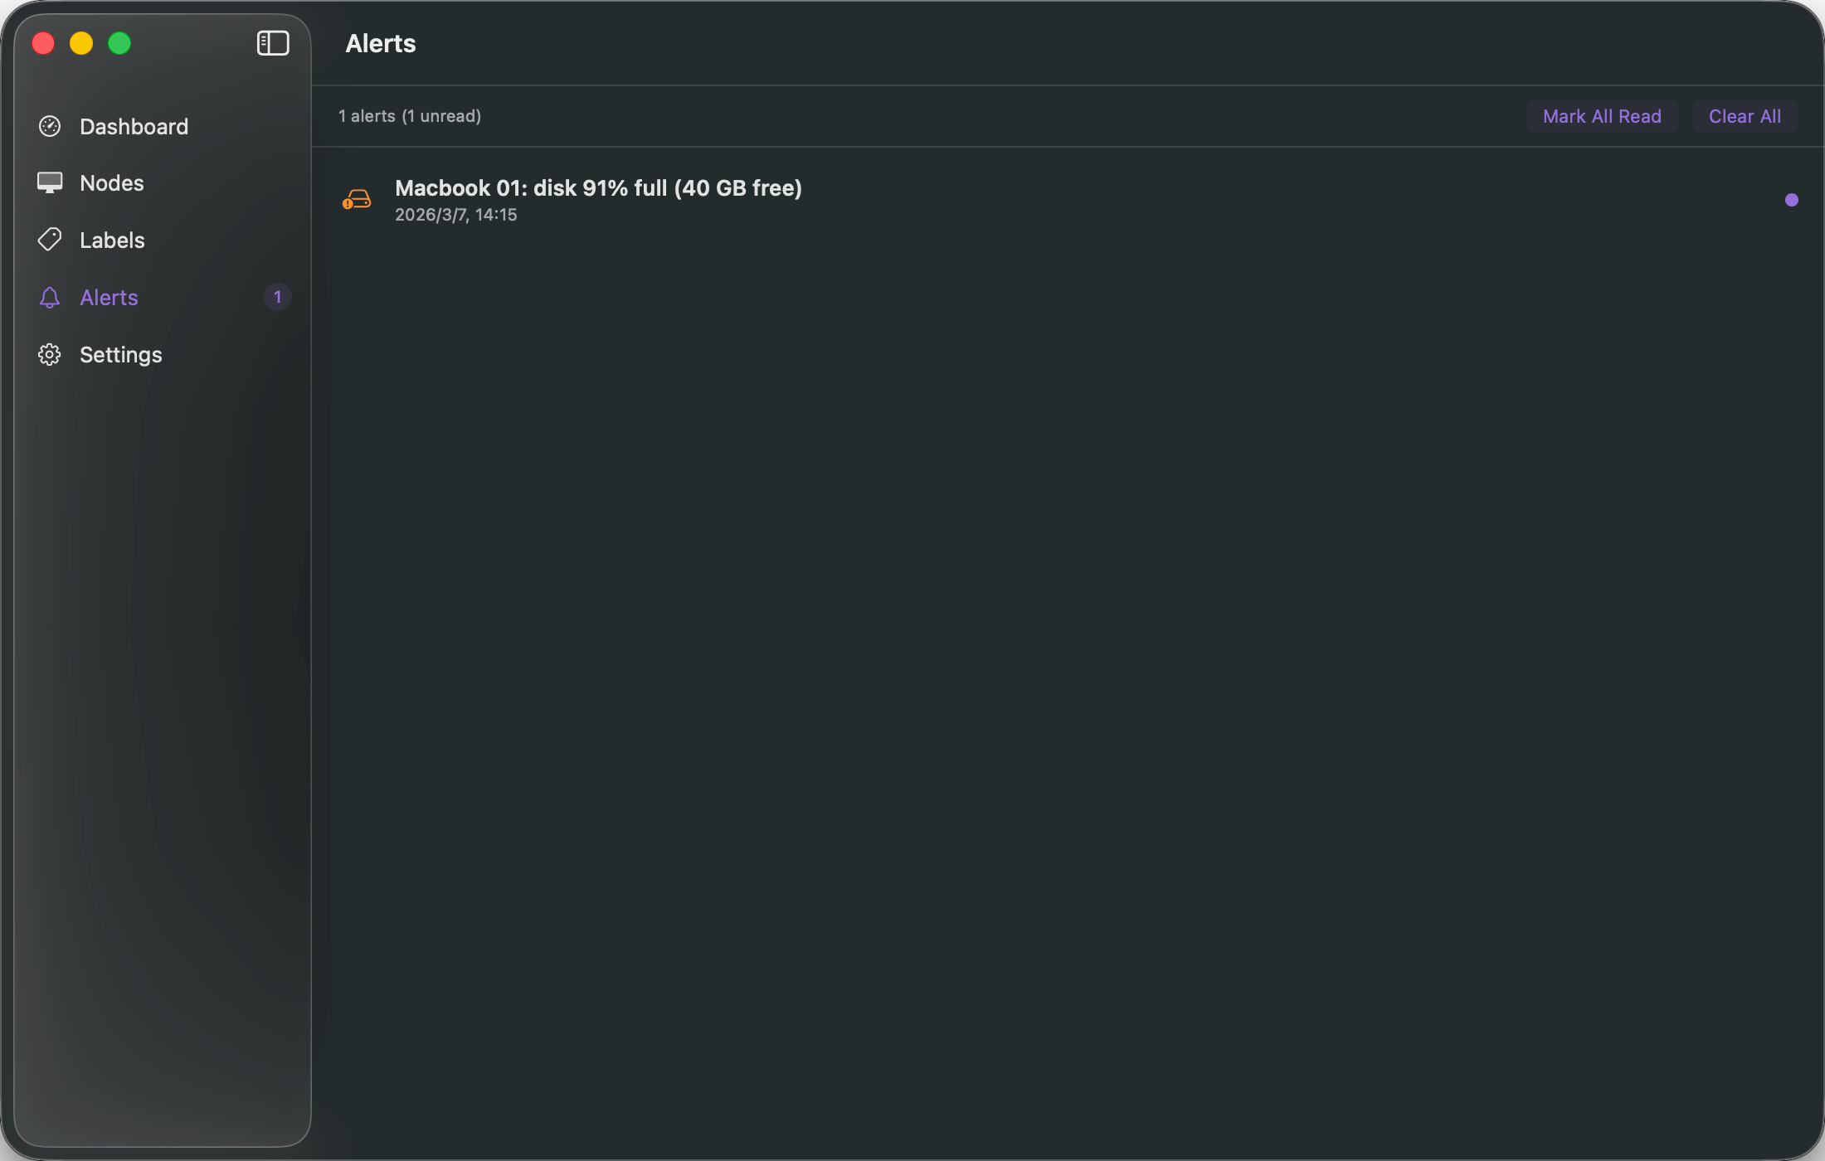Screen dimensions: 1825x1161
Task: Go to the Nodes page
Action: [x=112, y=182]
